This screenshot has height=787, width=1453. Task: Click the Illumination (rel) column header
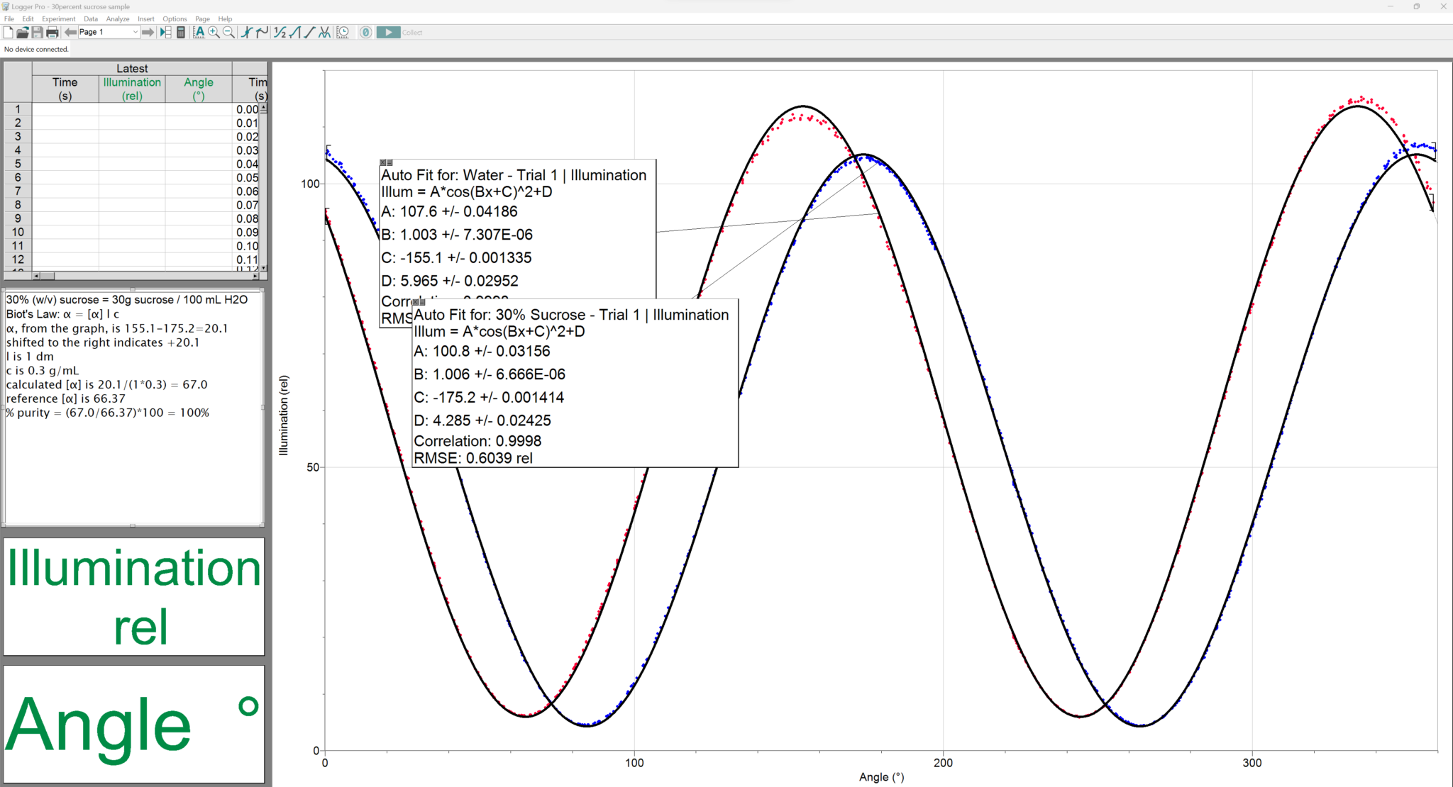point(132,89)
